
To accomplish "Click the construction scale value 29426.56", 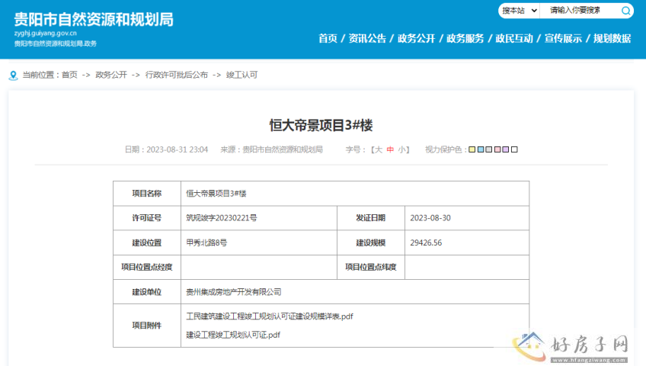I will (x=426, y=242).
